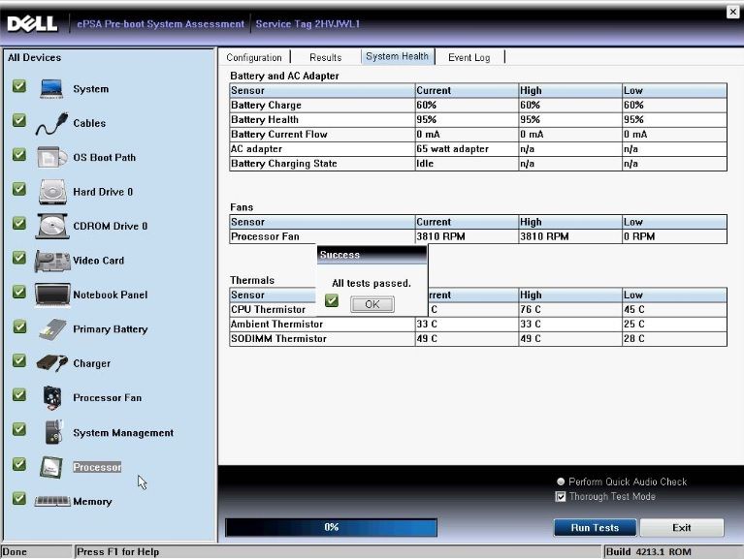Uncheck the Charger checkbox

click(x=19, y=360)
